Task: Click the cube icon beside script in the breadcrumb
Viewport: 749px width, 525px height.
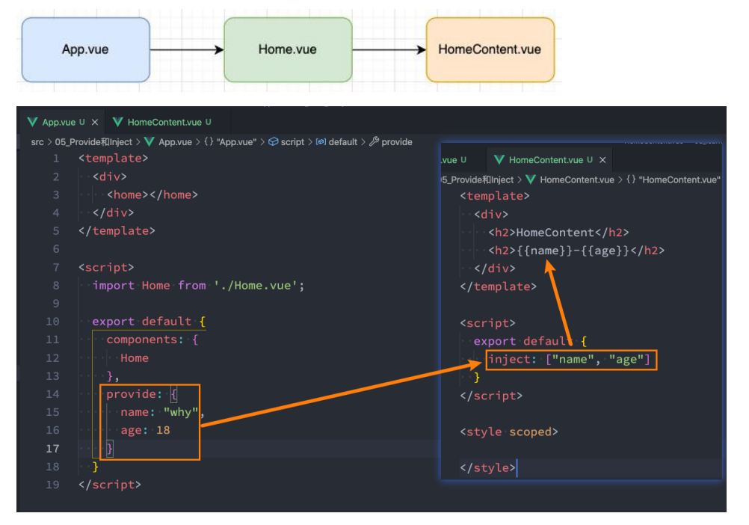Action: pos(273,141)
